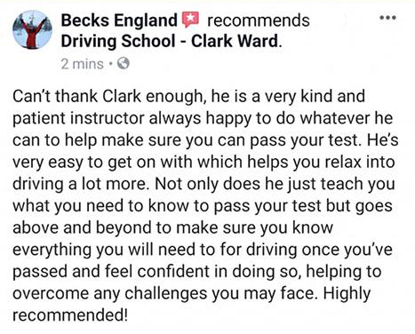Screen dimensions: 415x334
Task: Click the Clark Ward portion of page name
Action: click(x=235, y=41)
